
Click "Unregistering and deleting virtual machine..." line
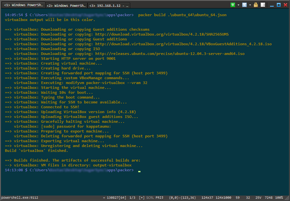coord(74,146)
